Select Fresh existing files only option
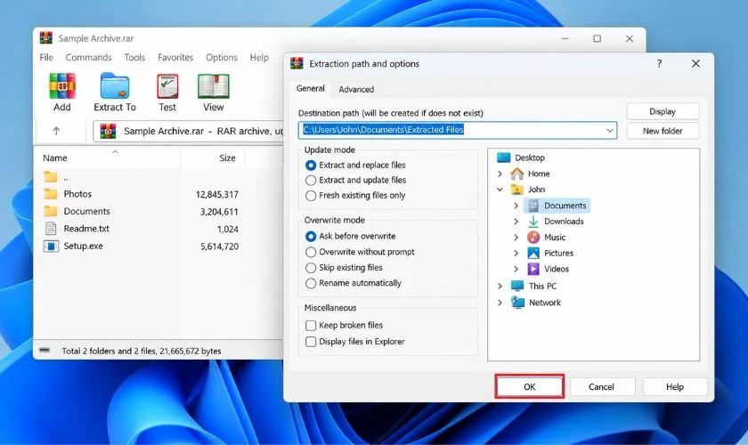 (x=311, y=196)
